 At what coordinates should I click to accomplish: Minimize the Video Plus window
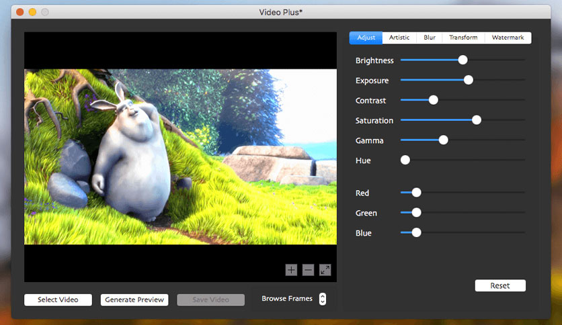33,12
